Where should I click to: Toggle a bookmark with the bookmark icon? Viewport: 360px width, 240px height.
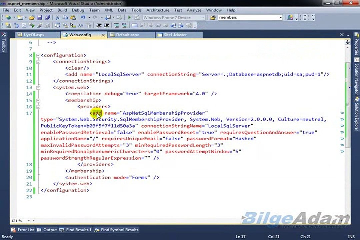135,25
